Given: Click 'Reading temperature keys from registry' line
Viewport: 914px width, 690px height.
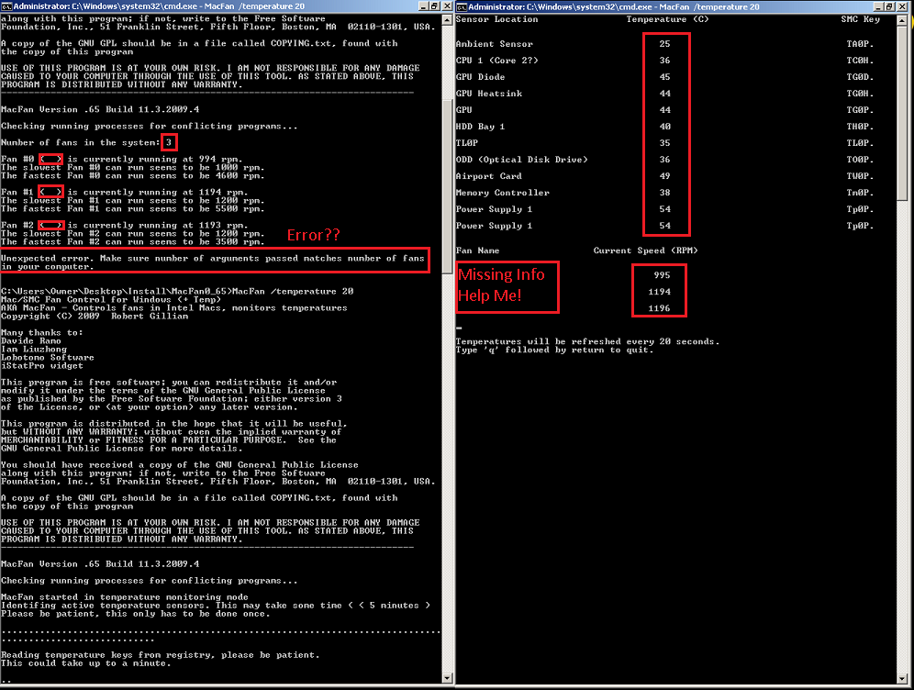Looking at the screenshot, I should point(161,655).
